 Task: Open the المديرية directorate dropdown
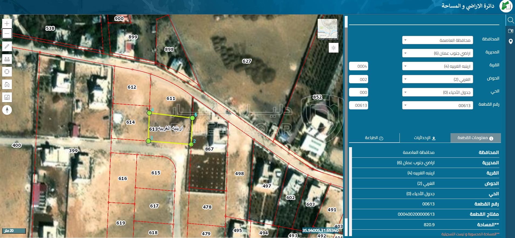click(437, 53)
